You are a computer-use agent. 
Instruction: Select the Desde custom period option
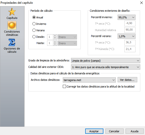click(38, 37)
